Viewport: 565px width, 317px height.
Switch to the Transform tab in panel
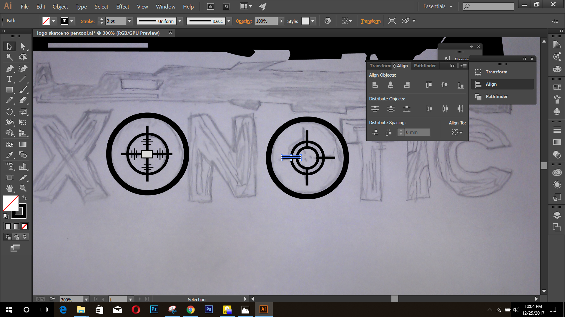pos(380,66)
